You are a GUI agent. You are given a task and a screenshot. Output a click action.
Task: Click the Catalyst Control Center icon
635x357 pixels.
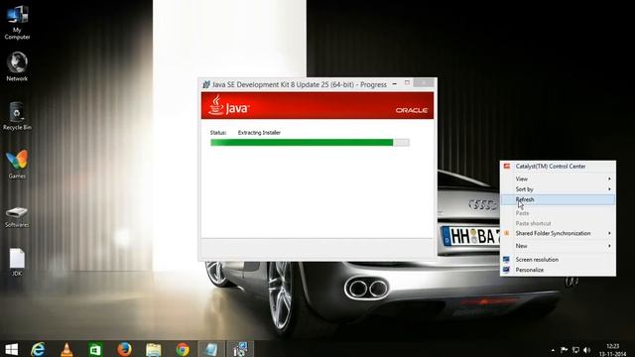coord(507,167)
